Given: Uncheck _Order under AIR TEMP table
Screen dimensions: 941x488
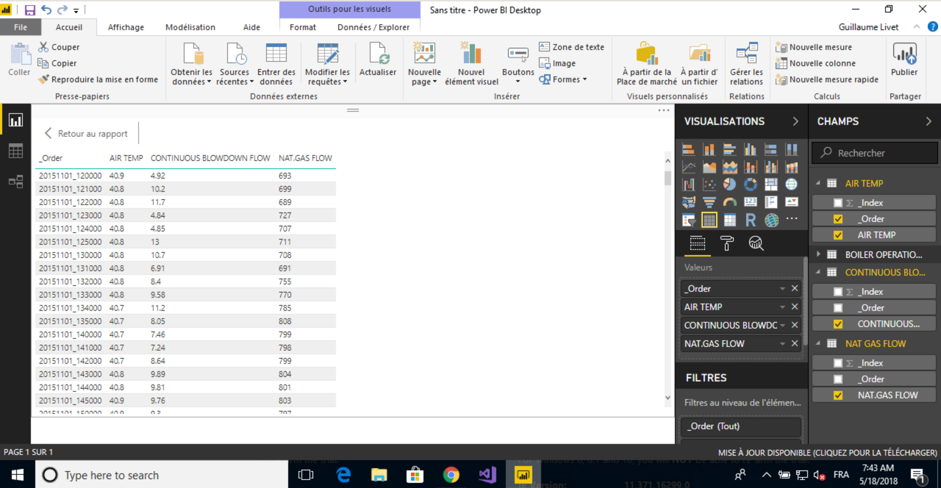Looking at the screenshot, I should pyautogui.click(x=838, y=219).
